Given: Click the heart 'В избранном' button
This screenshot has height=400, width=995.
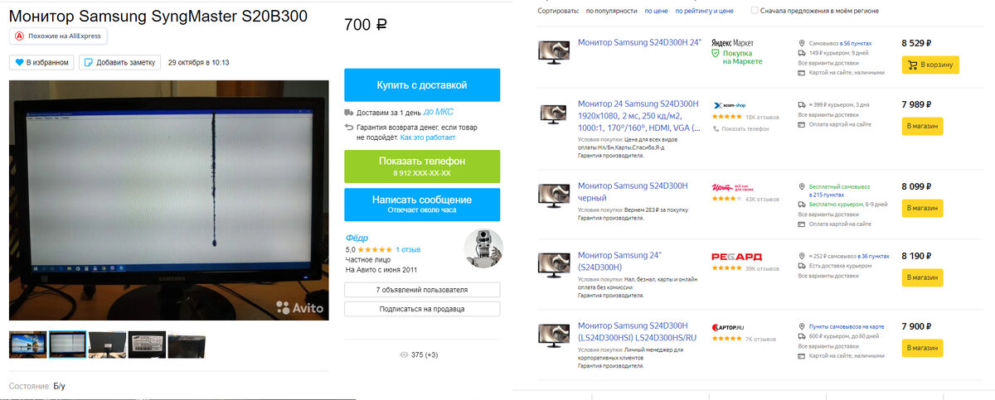Looking at the screenshot, I should coord(41,63).
